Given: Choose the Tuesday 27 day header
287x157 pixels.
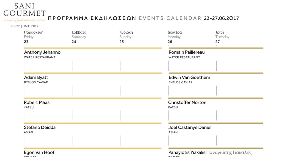Looking at the screenshot, I should click(x=222, y=37).
